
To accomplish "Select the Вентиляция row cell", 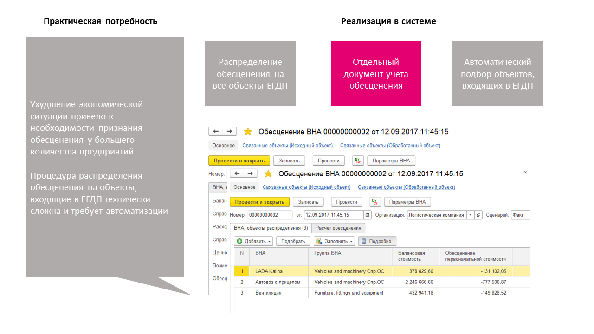I will (279, 293).
